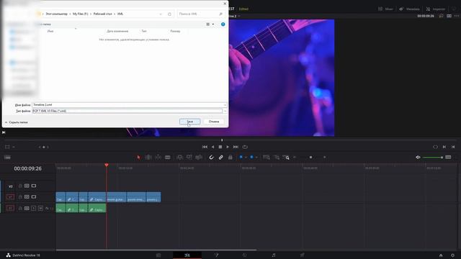
Task: Toggle Loop playback icon
Action: click(245, 147)
